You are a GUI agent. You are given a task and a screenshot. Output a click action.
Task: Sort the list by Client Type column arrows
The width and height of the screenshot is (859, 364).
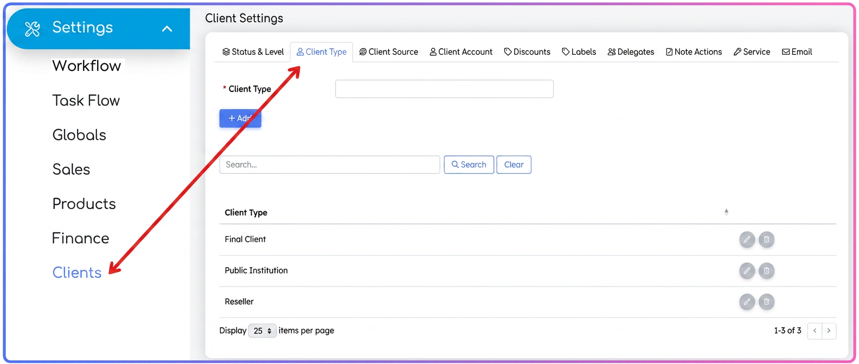pyautogui.click(x=726, y=212)
